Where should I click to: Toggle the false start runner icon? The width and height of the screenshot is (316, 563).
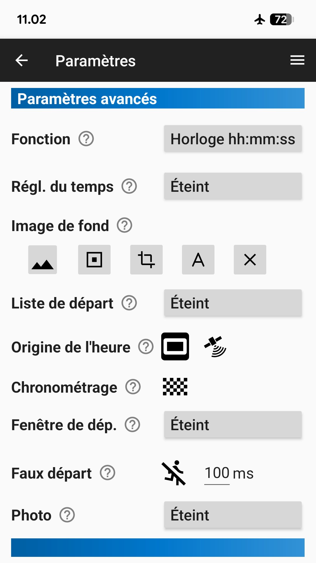pyautogui.click(x=174, y=473)
